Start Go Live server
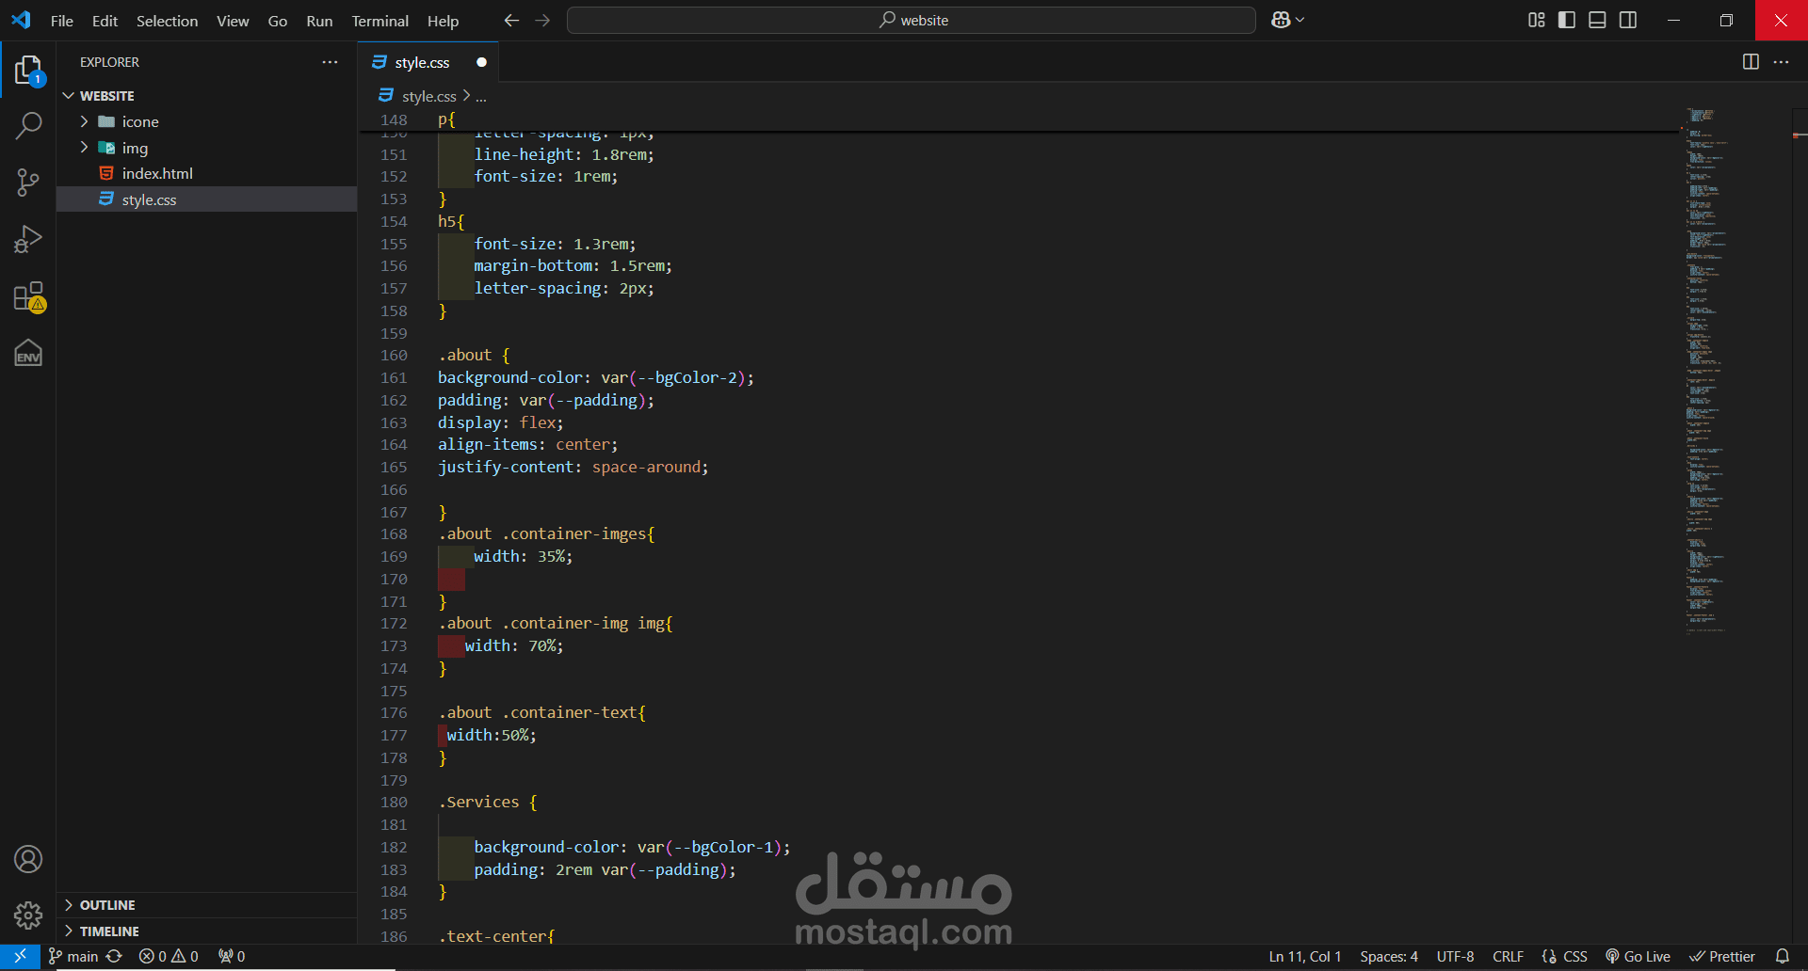The image size is (1808, 971). point(1638,956)
